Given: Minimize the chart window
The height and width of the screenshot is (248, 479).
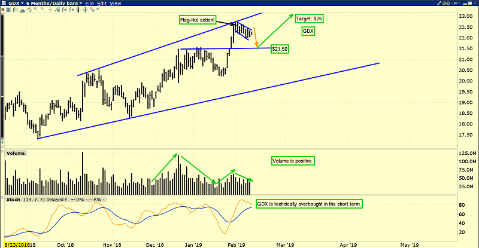Looking at the screenshot, I should (x=465, y=4).
